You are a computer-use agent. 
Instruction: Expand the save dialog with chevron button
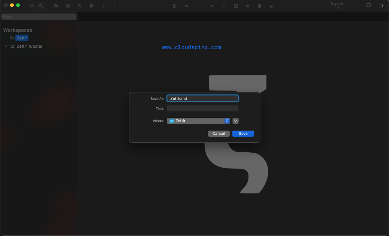pos(236,121)
